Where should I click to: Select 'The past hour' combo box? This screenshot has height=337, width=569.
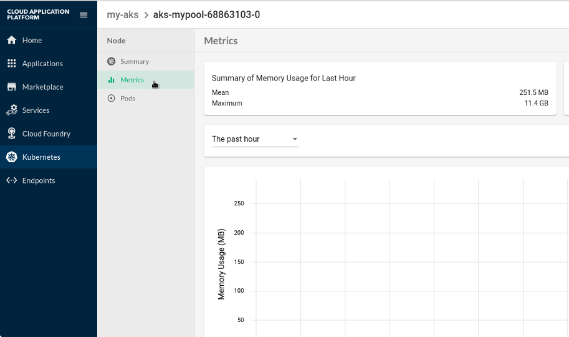(x=249, y=139)
